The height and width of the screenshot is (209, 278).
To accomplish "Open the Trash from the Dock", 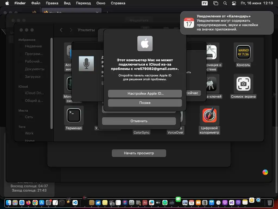I will (270, 202).
